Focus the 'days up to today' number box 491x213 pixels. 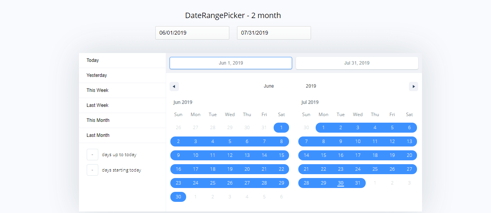pyautogui.click(x=92, y=155)
